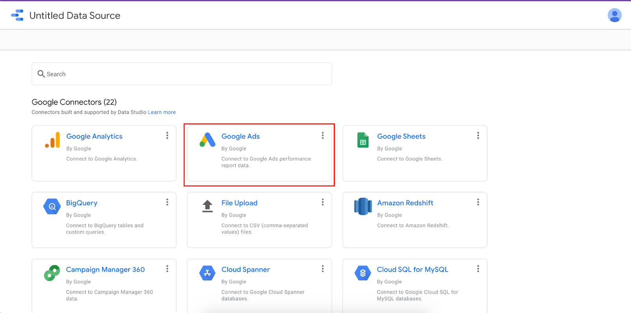Select the Amazon Redshift connector title
This screenshot has height=313, width=631.
click(x=405, y=203)
